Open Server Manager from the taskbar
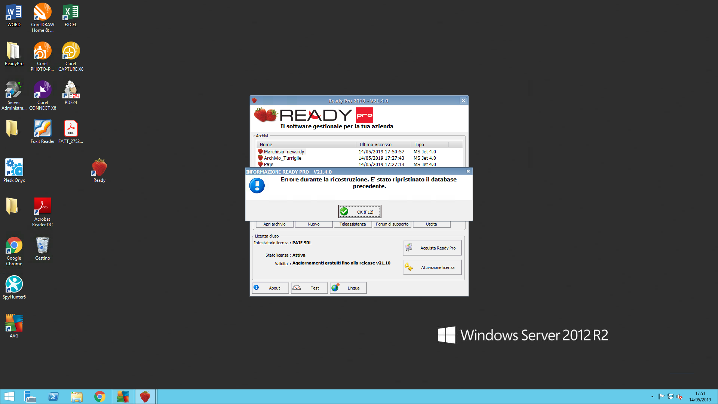The height and width of the screenshot is (404, 718). click(x=30, y=397)
